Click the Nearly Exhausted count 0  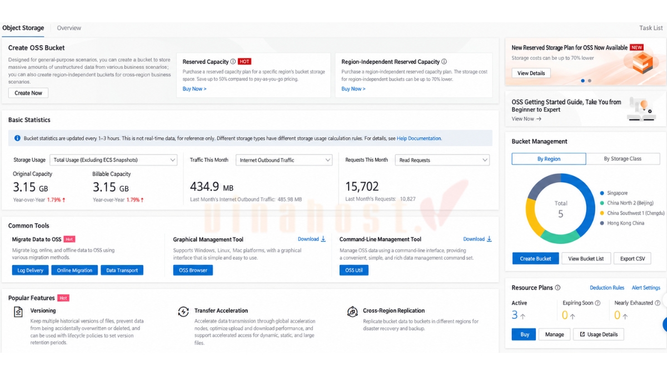[x=617, y=316]
